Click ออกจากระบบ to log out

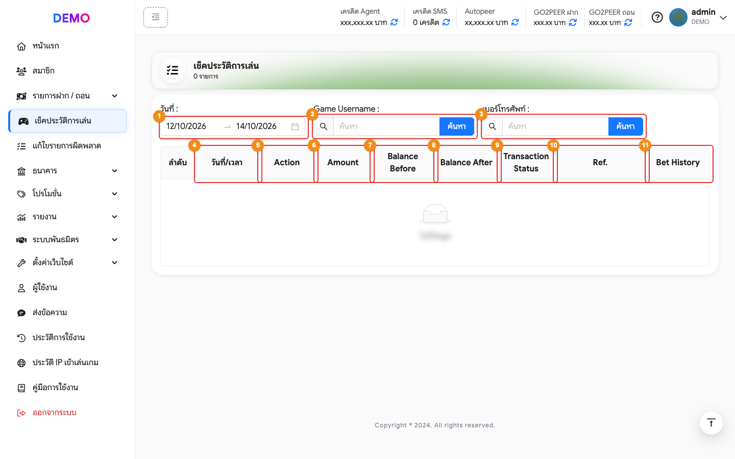pos(67,413)
